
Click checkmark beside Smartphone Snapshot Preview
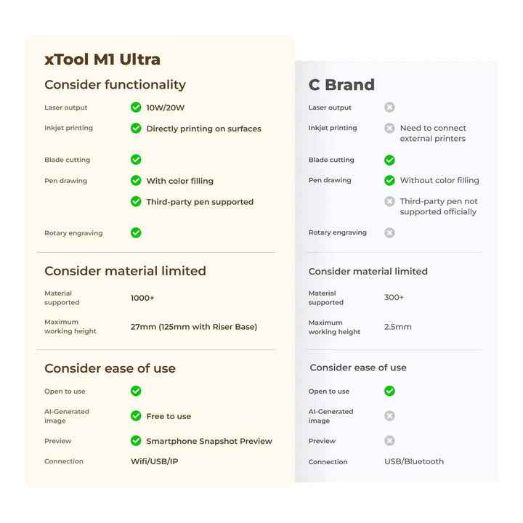[136, 441]
